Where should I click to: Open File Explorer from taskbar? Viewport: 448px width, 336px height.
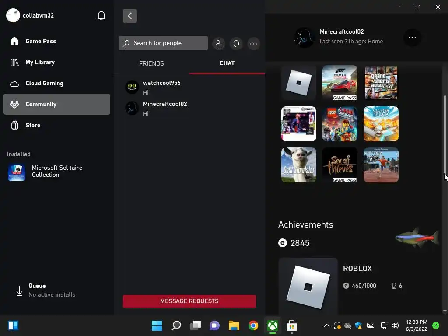pyautogui.click(x=234, y=325)
